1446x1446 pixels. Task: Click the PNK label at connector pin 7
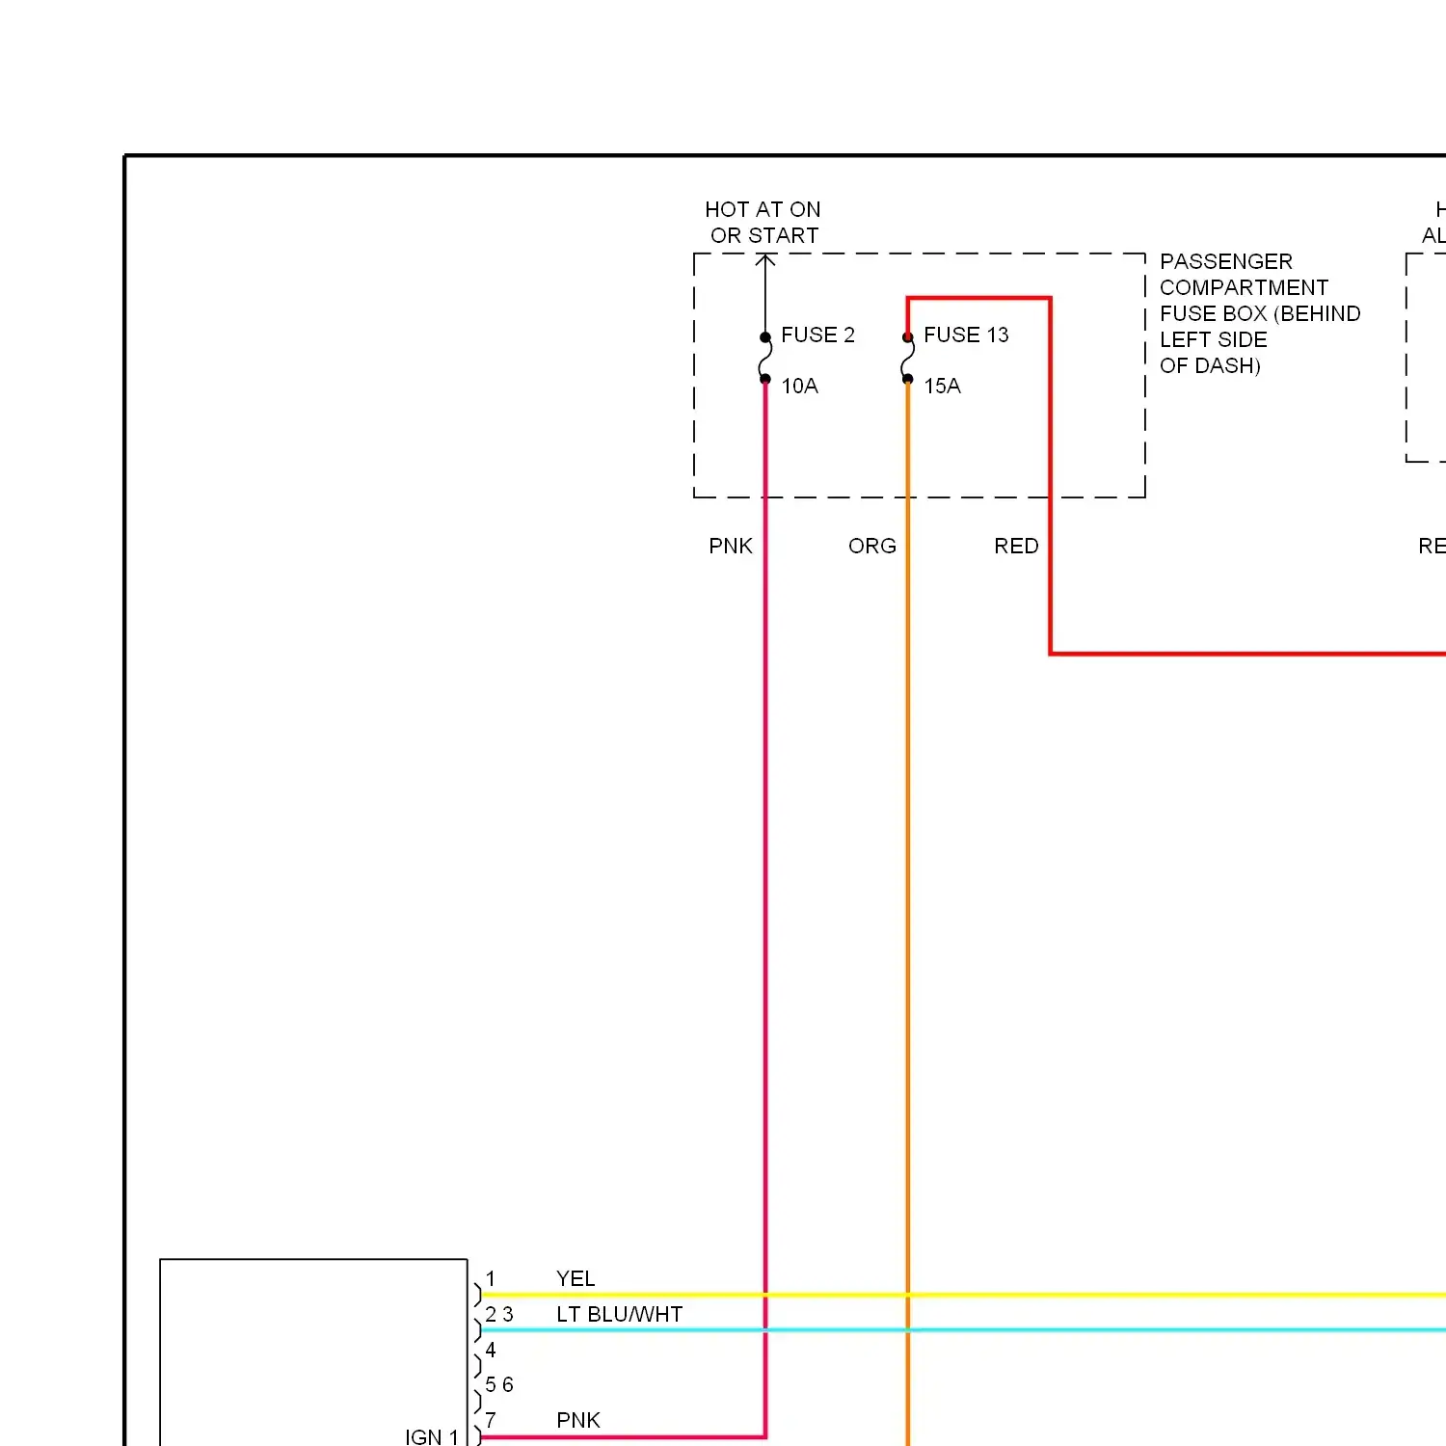pos(578,1420)
